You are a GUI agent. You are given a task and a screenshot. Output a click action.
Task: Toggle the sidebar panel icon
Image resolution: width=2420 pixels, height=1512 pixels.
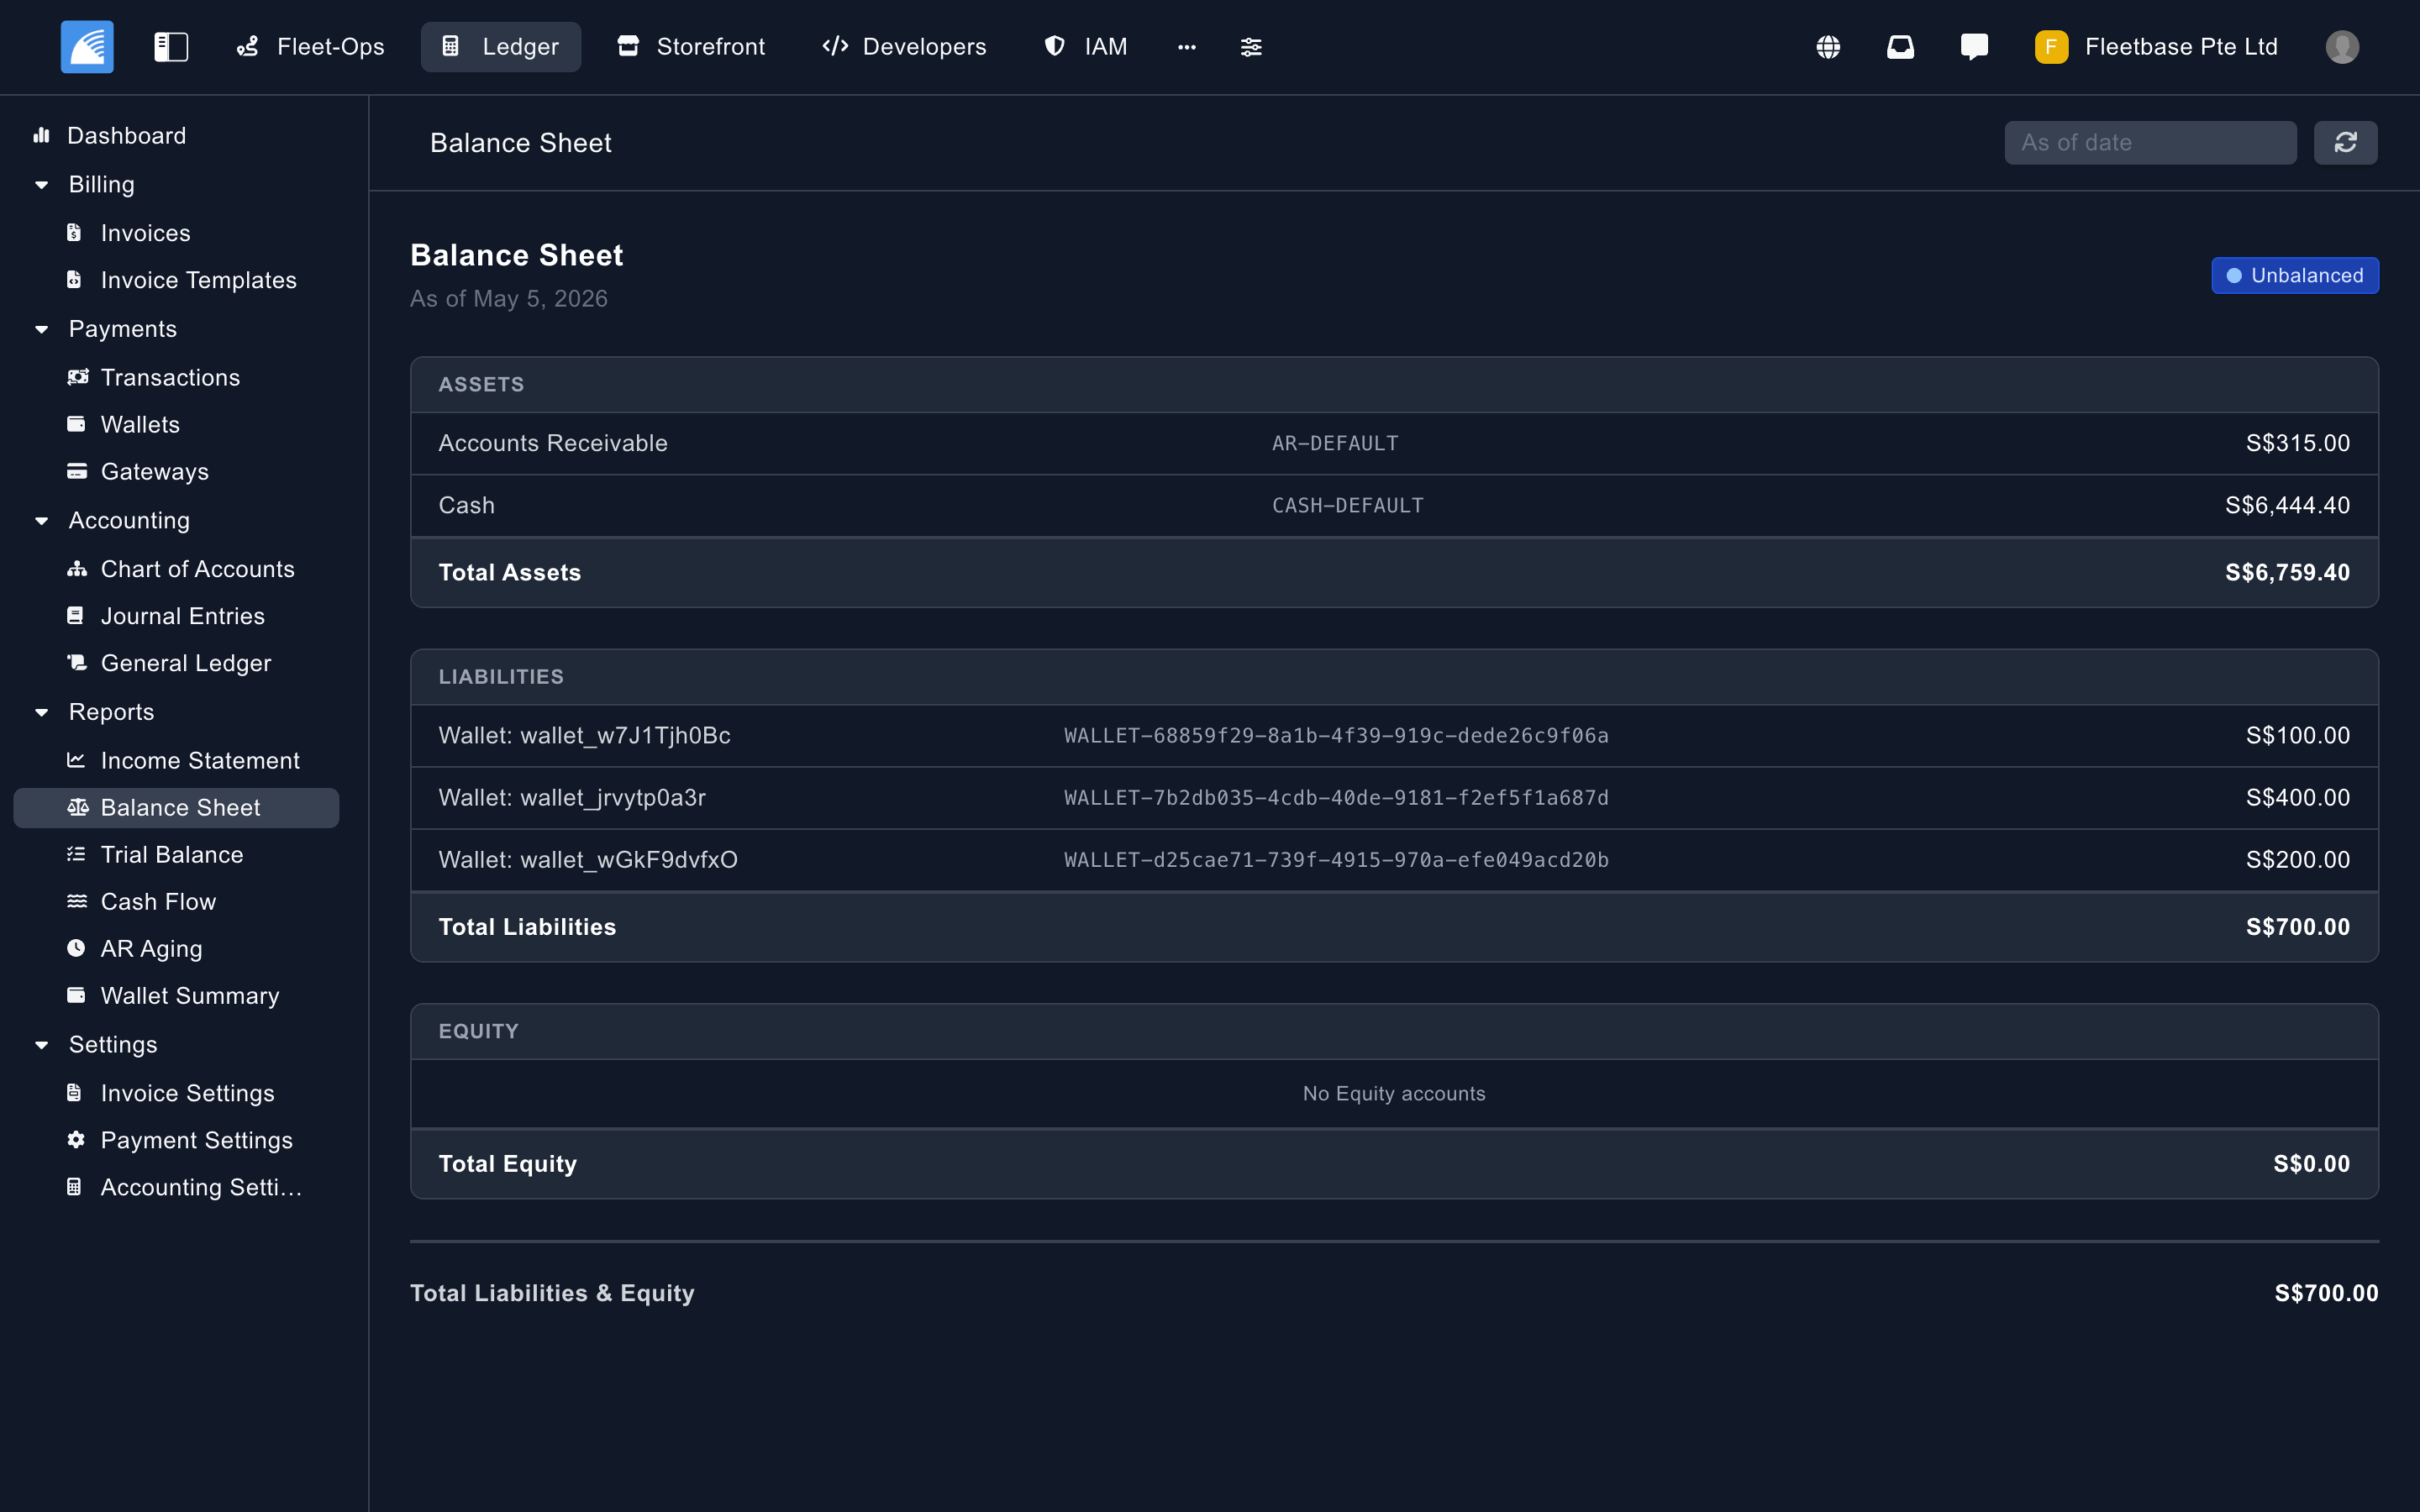pyautogui.click(x=171, y=47)
